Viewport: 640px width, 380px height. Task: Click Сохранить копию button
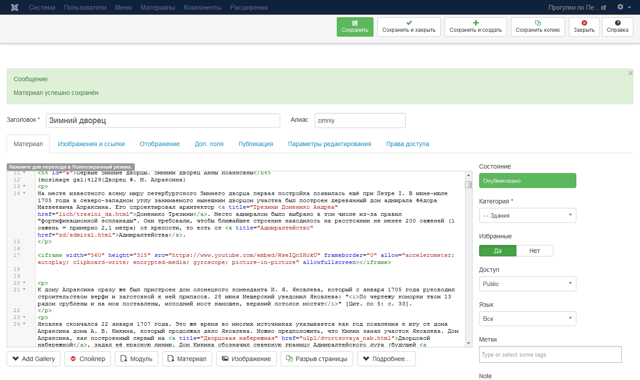pyautogui.click(x=538, y=26)
